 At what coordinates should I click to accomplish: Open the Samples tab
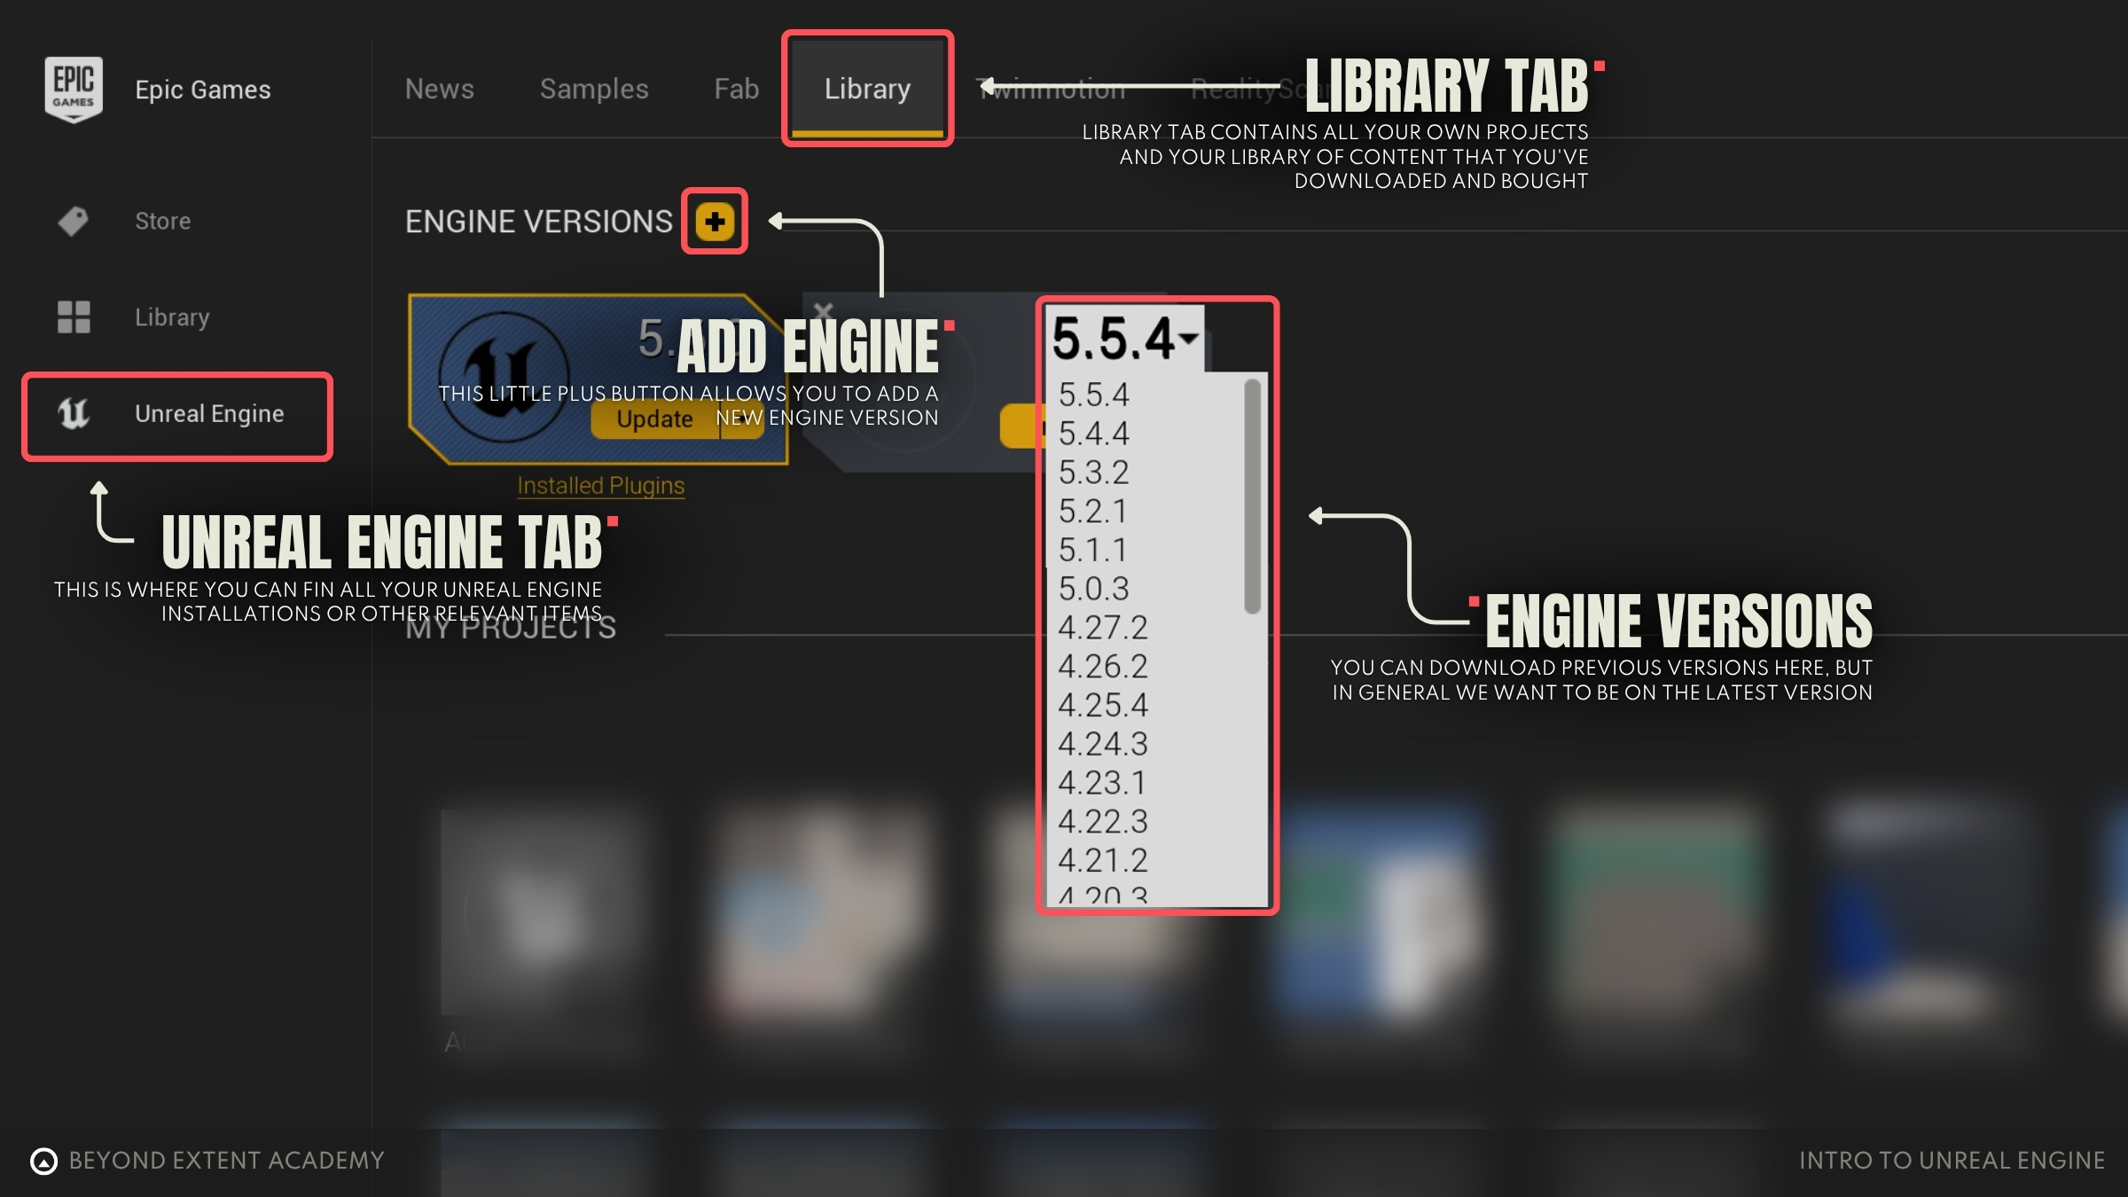tap(594, 89)
